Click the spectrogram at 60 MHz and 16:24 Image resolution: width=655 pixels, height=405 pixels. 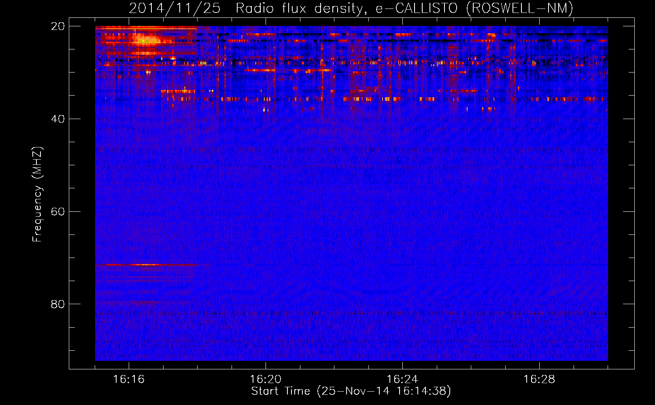tap(402, 211)
